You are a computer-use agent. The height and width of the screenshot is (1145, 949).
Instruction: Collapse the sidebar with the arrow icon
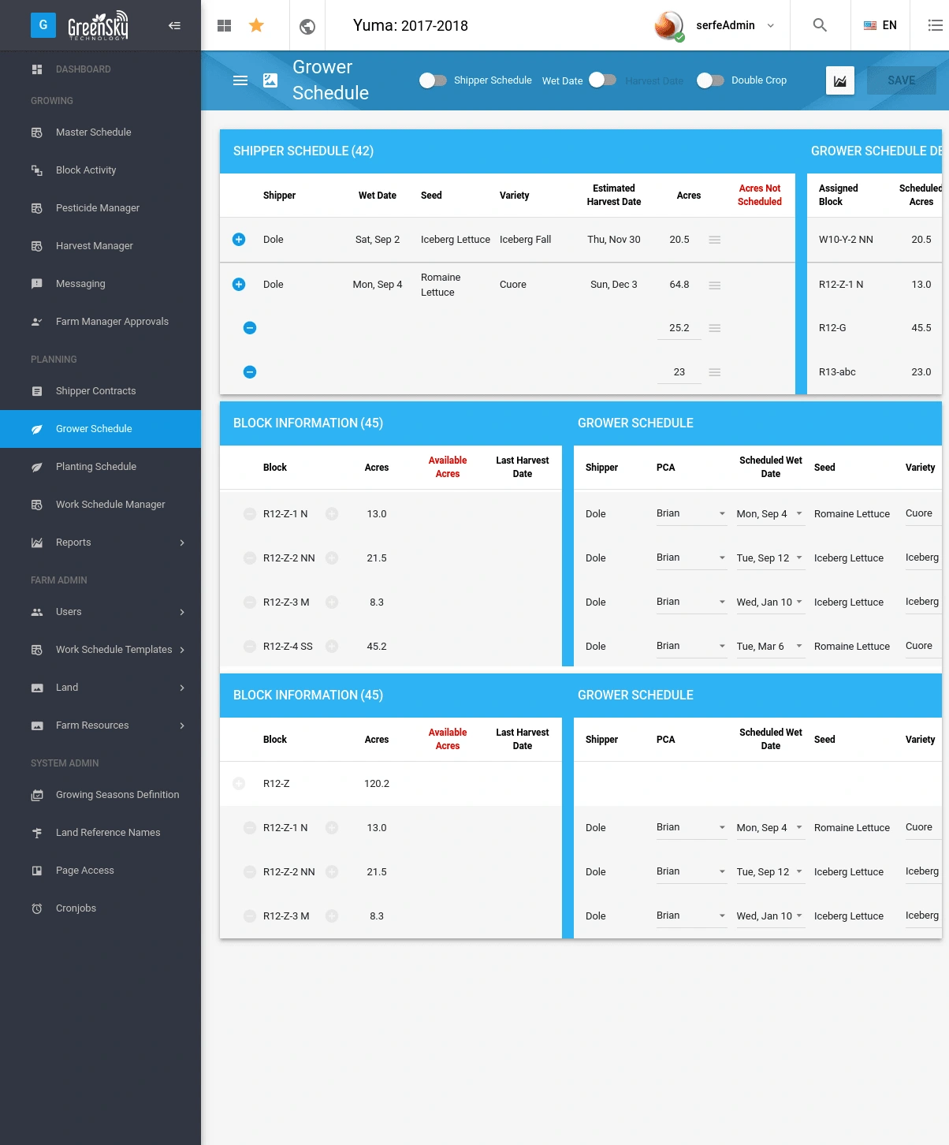tap(174, 25)
